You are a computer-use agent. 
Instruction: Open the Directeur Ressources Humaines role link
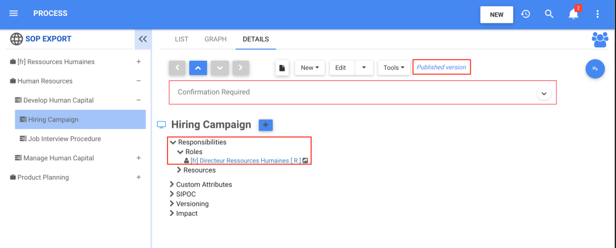tap(245, 161)
